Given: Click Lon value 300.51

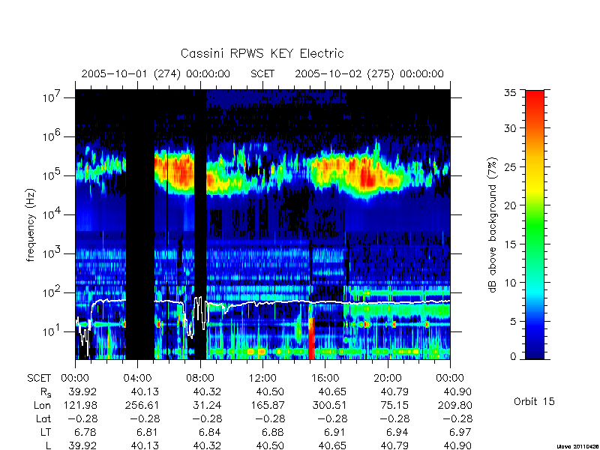Looking at the screenshot, I should [329, 405].
